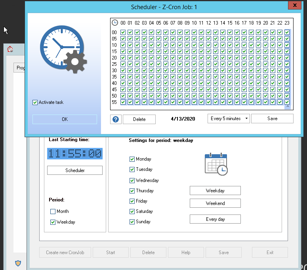Click the Weekday preset button

[x=215, y=191]
